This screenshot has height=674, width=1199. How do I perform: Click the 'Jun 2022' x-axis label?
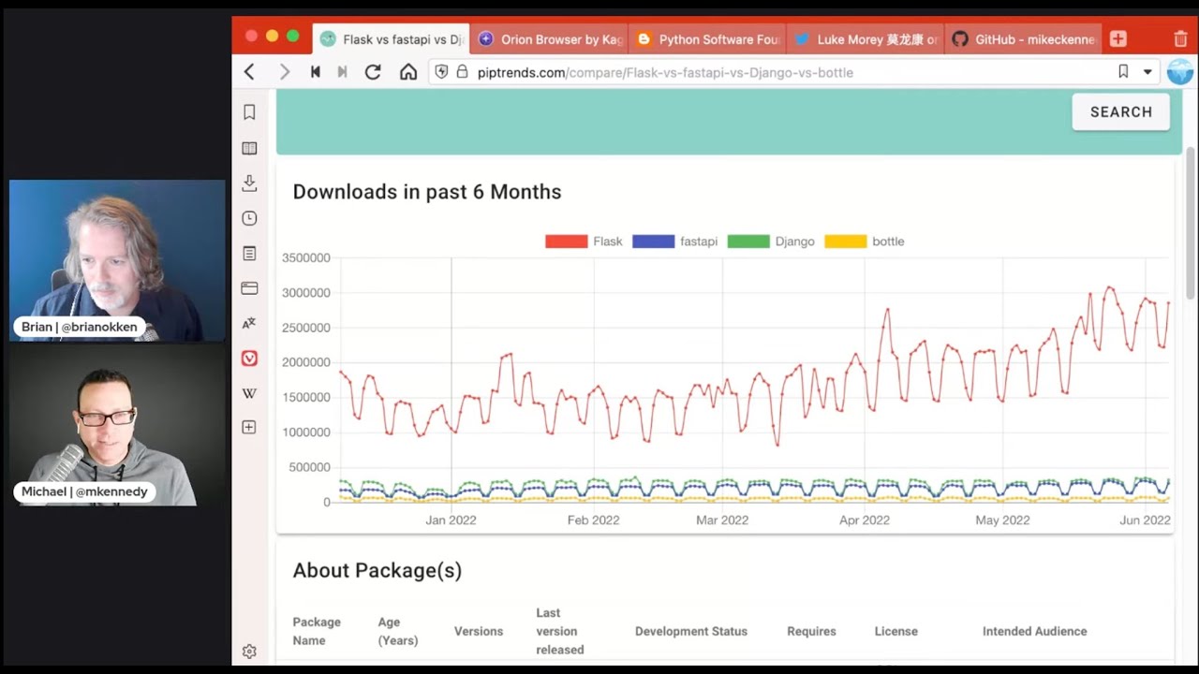pos(1145,520)
